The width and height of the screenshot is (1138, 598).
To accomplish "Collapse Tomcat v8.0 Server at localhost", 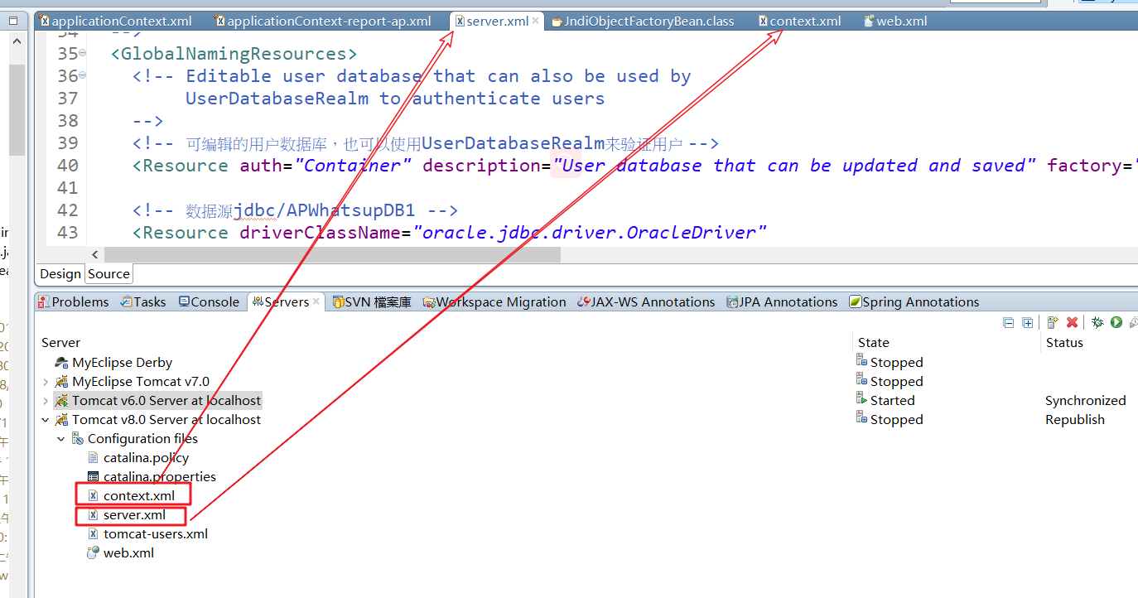I will (x=46, y=419).
